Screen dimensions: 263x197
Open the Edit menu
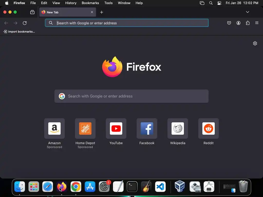44,3
